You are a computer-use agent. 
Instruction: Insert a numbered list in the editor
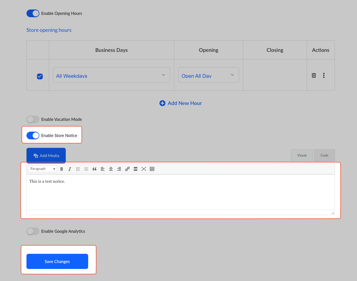coord(86,169)
